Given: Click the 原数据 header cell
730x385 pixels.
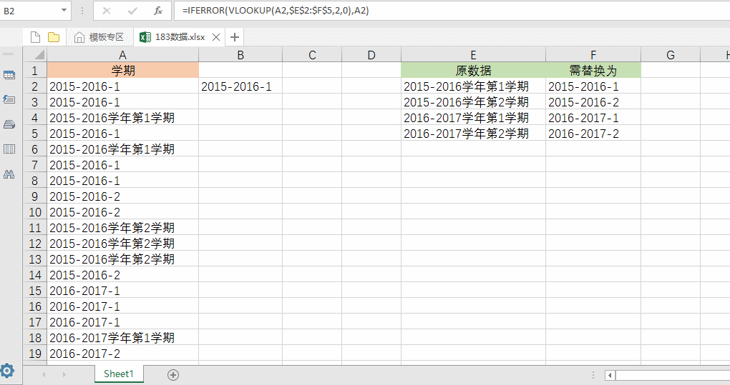Looking at the screenshot, I should 474,70.
